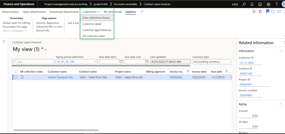285x134 pixels.
Task: Open Project ID 00000447 link
Action: pyautogui.click(x=246, y=84)
